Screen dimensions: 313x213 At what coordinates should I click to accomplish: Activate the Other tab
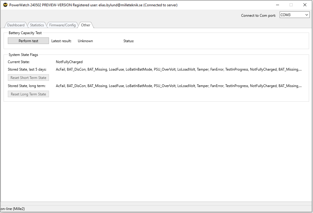click(85, 25)
